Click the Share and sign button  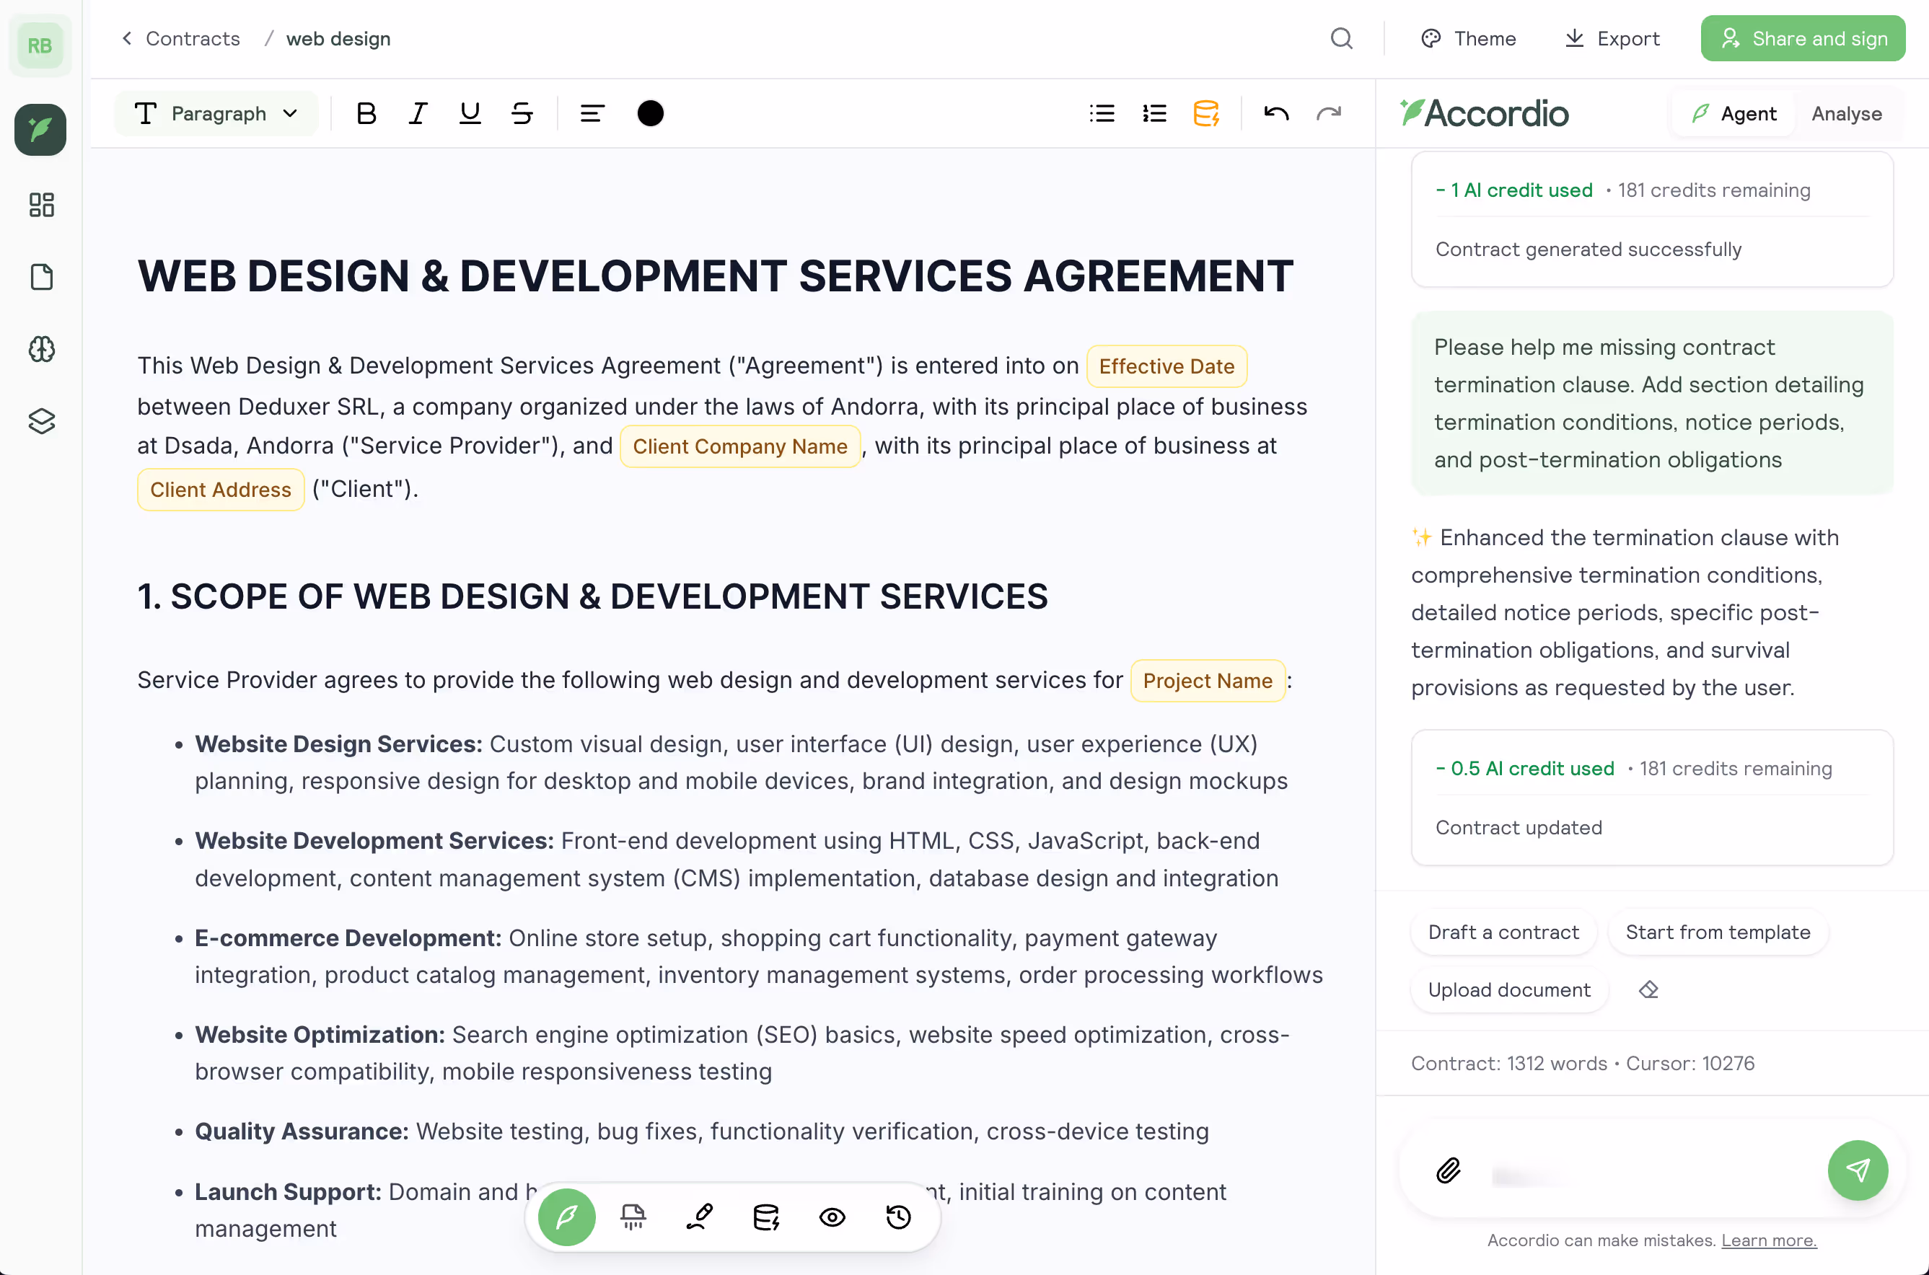(x=1803, y=38)
